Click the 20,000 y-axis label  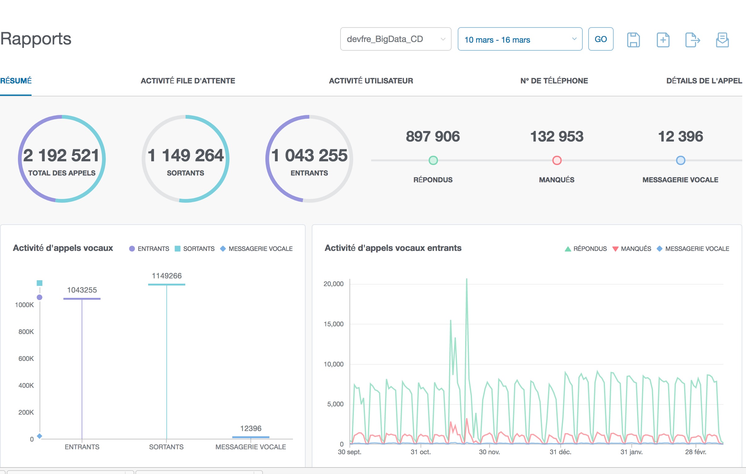coord(333,284)
